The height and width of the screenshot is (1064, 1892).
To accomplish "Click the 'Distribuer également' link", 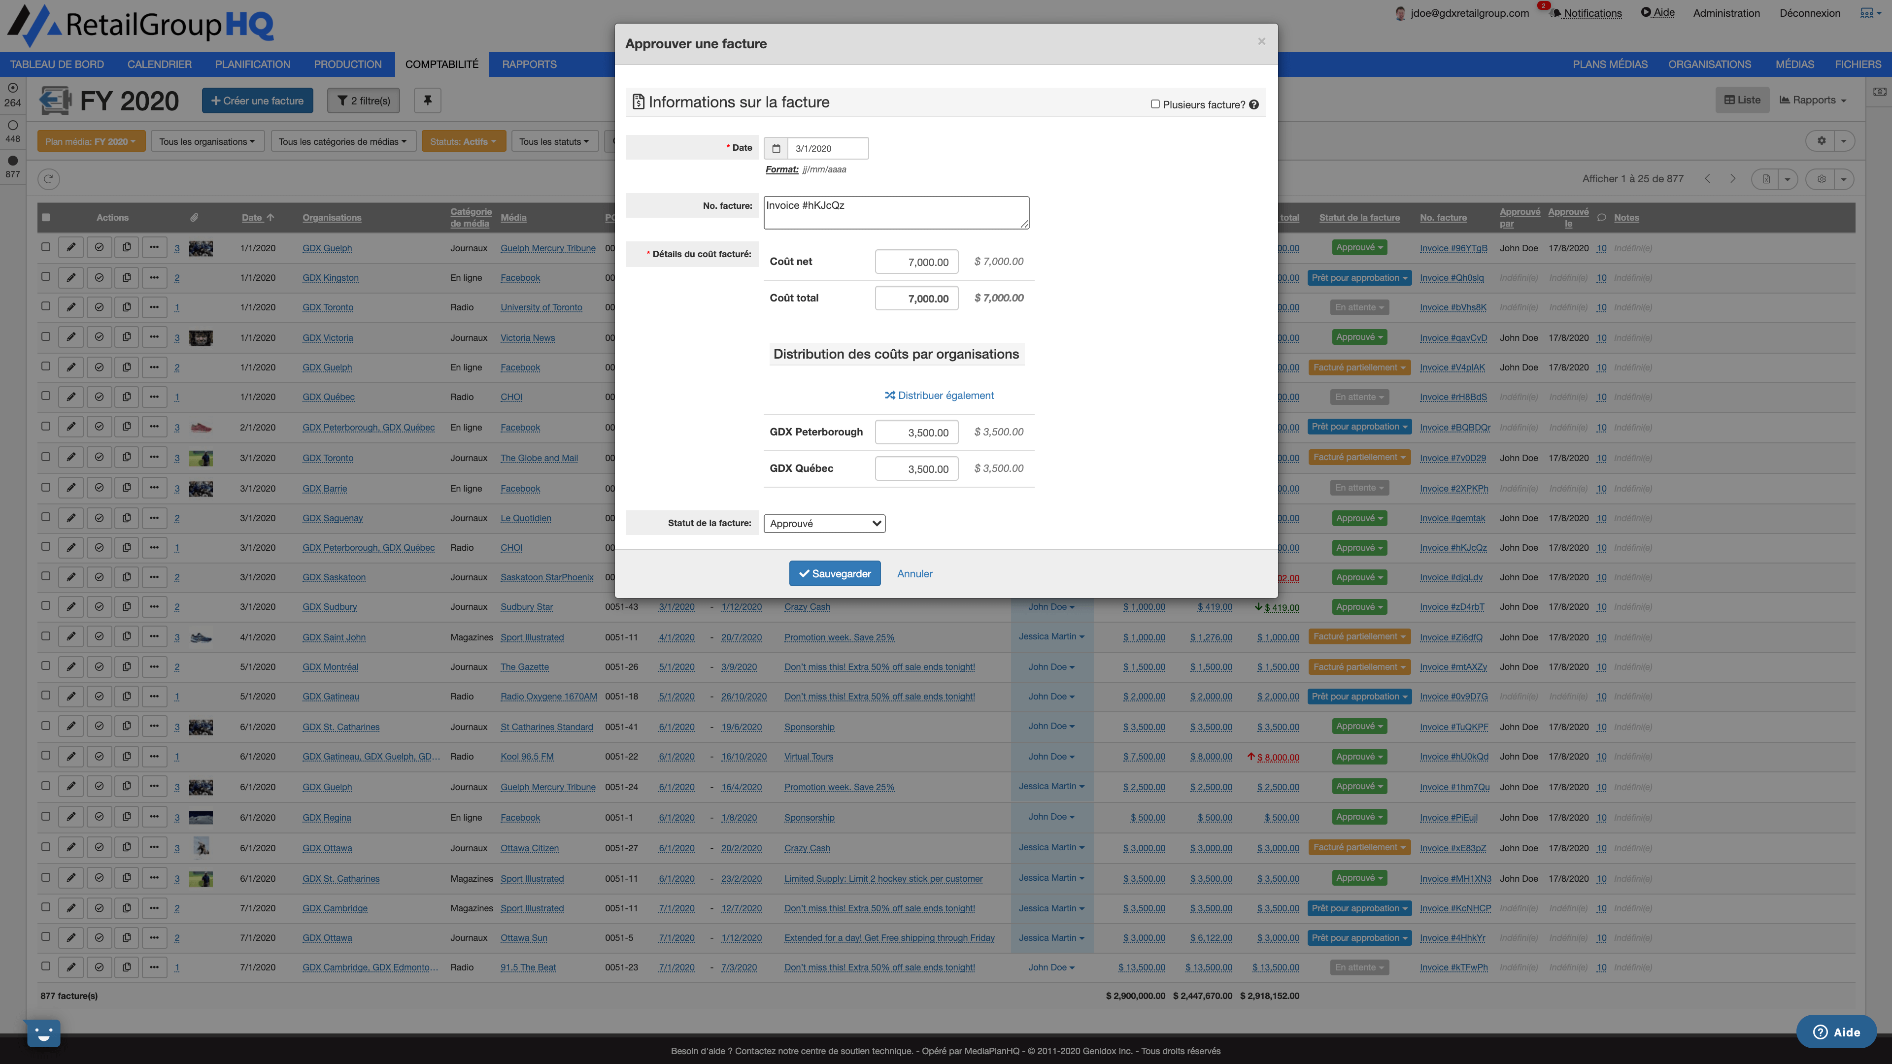I will [x=939, y=395].
